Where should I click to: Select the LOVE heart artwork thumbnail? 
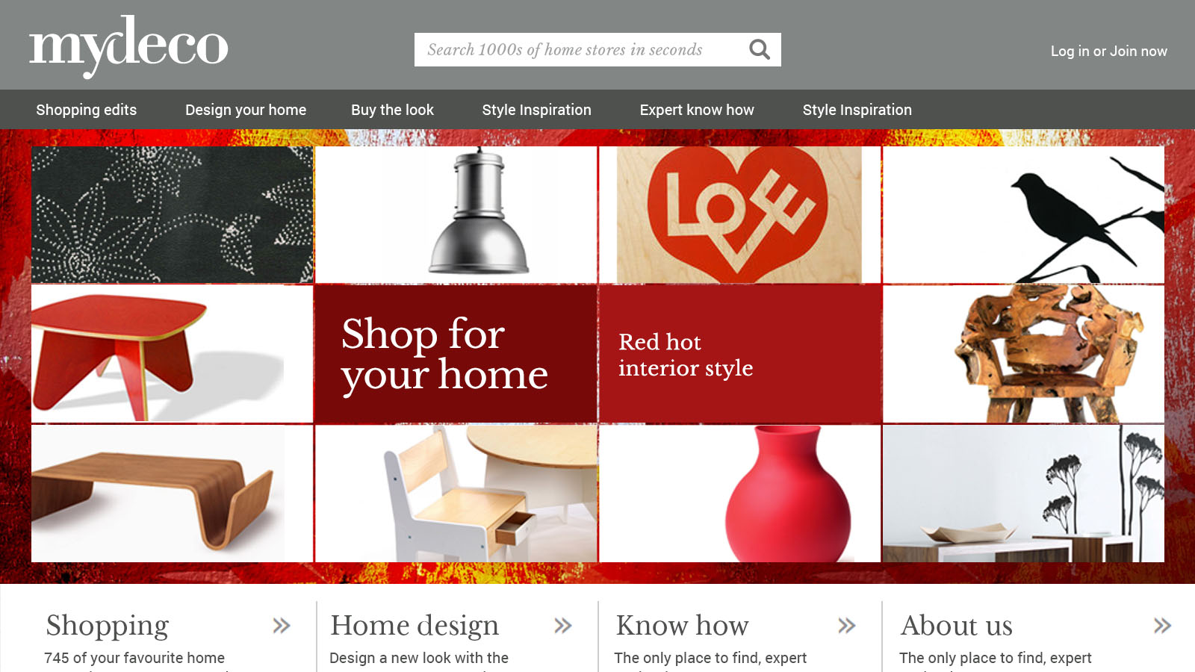(x=740, y=214)
